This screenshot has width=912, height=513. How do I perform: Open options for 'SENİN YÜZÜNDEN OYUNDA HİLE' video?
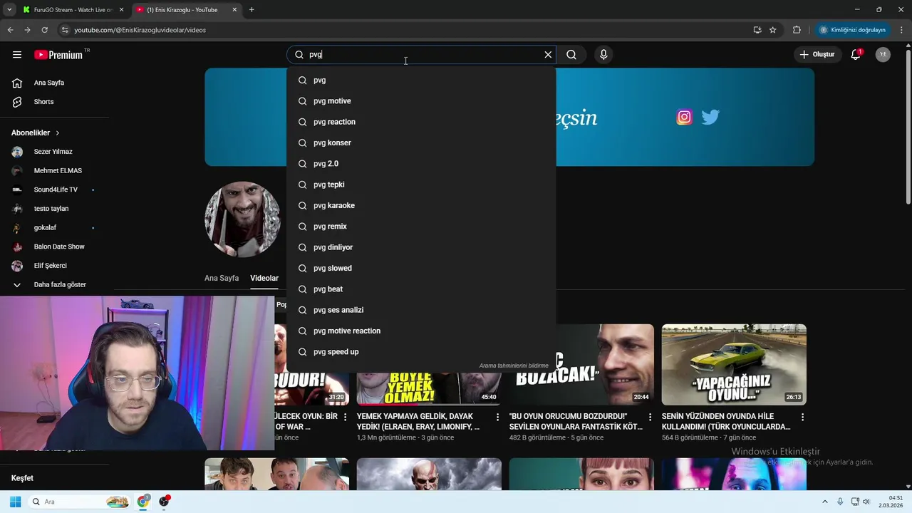click(802, 417)
